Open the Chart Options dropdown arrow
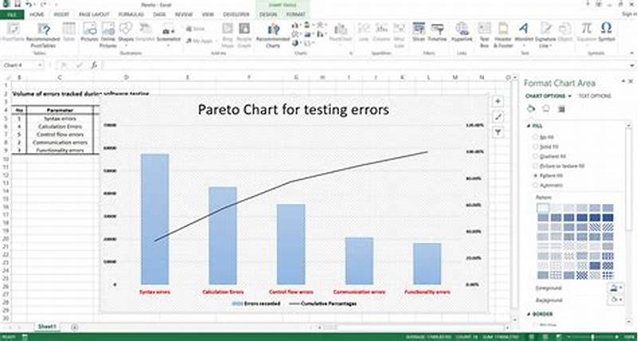Image resolution: width=638 pixels, height=341 pixels. [x=570, y=96]
